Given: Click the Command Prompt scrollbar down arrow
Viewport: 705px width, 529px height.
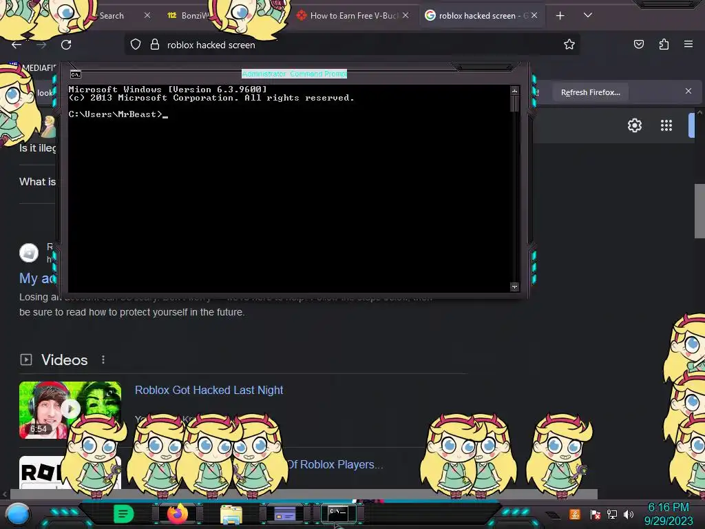Looking at the screenshot, I should click(515, 287).
